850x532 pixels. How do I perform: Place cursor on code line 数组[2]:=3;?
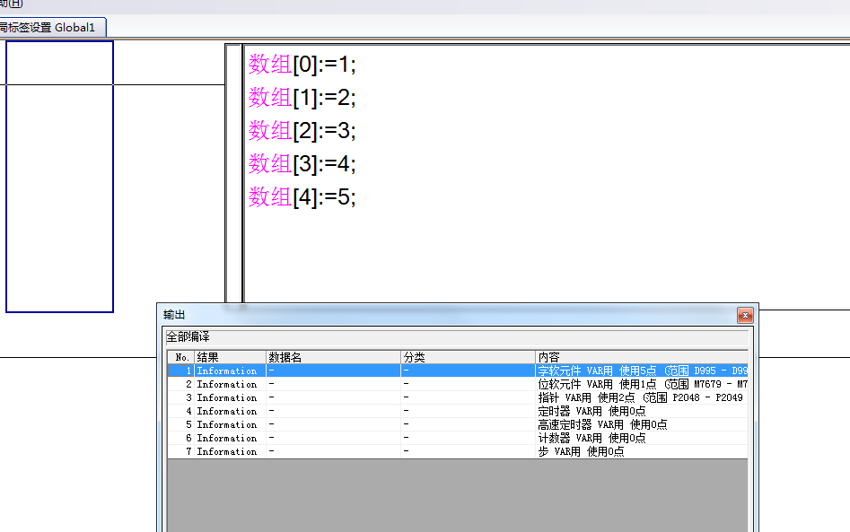tap(302, 131)
